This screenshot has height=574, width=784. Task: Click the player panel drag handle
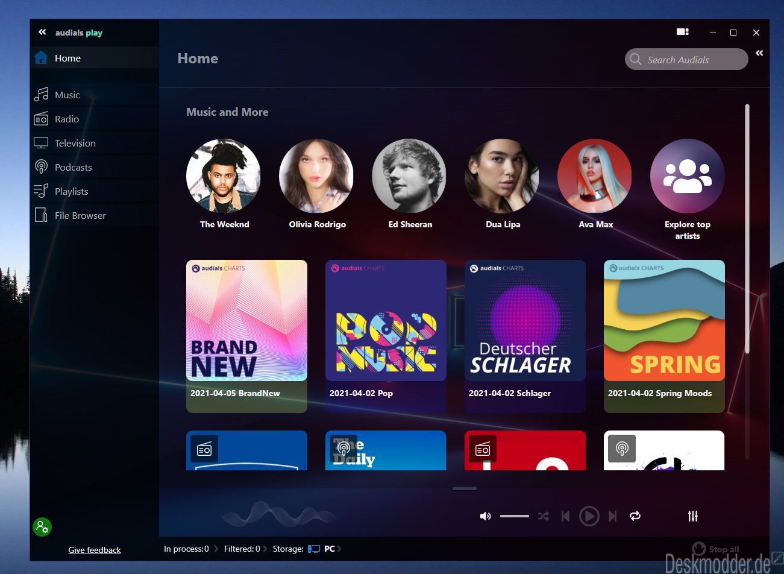[x=465, y=488]
